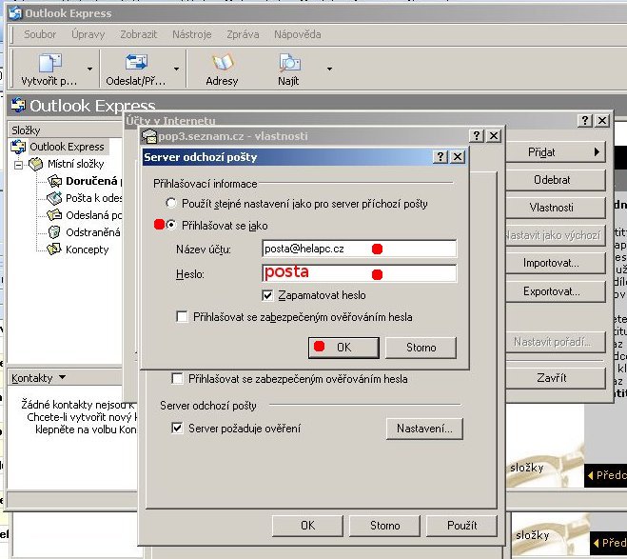This screenshot has width=627, height=559.
Task: Open the Zobrazit menu
Action: coord(138,34)
